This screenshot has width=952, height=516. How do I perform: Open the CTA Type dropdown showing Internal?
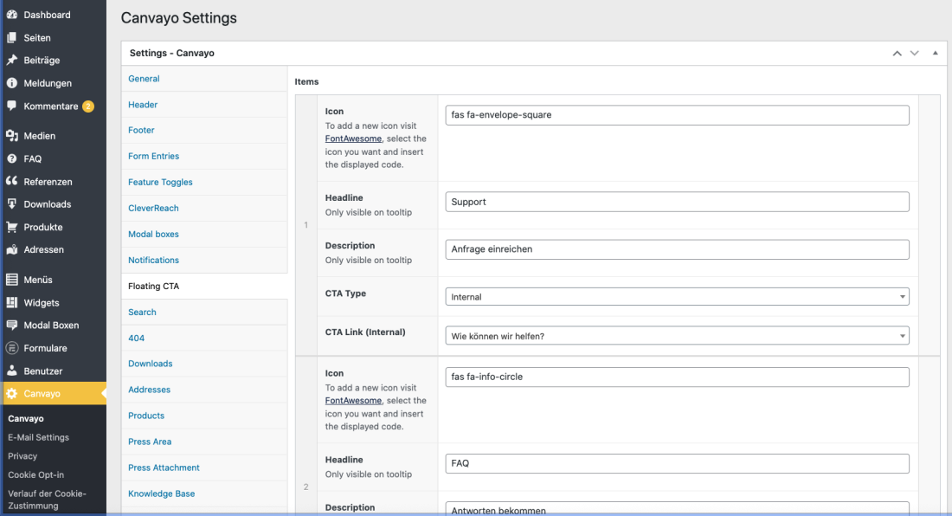pyautogui.click(x=676, y=296)
